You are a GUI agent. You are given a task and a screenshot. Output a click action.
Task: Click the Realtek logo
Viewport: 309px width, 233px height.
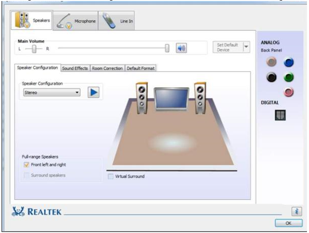click(37, 212)
